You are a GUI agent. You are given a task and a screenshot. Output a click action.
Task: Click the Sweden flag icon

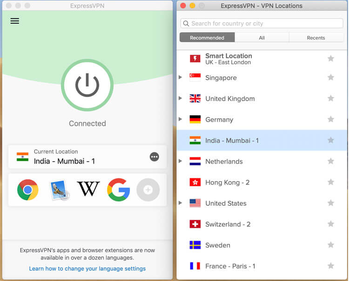coord(195,245)
